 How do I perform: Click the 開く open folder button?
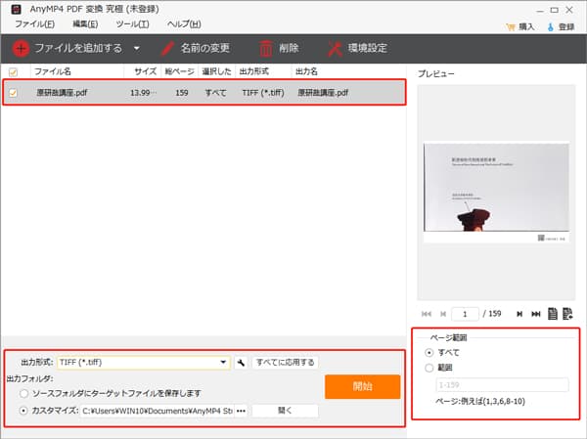(x=286, y=411)
